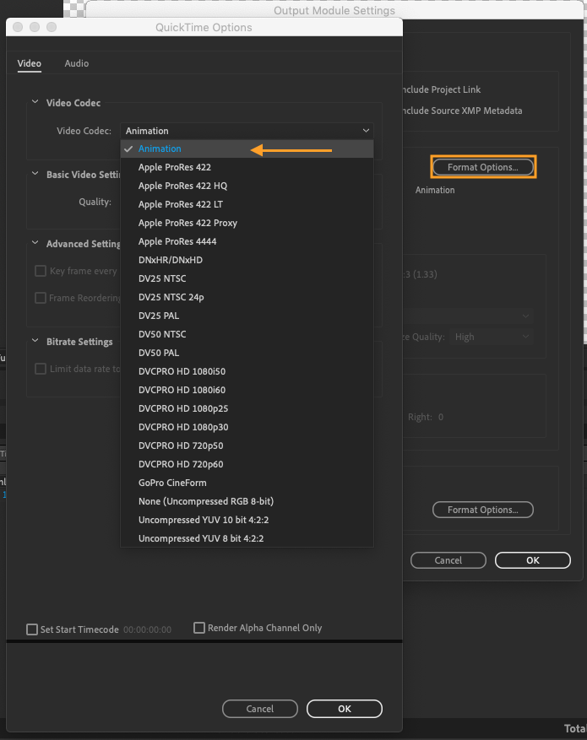Viewport: 587px width, 740px height.
Task: Pick the DNxHR/DNxHD codec
Action: point(171,260)
